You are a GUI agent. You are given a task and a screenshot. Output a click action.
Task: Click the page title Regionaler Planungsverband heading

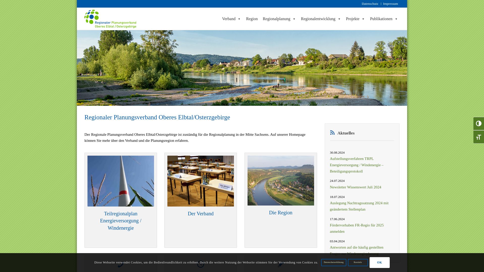157,117
